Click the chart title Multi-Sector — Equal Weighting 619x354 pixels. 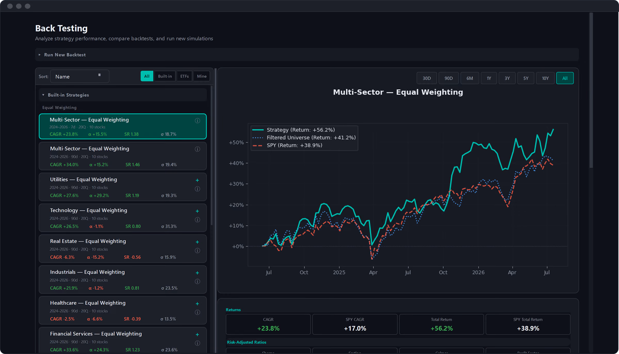[398, 92]
